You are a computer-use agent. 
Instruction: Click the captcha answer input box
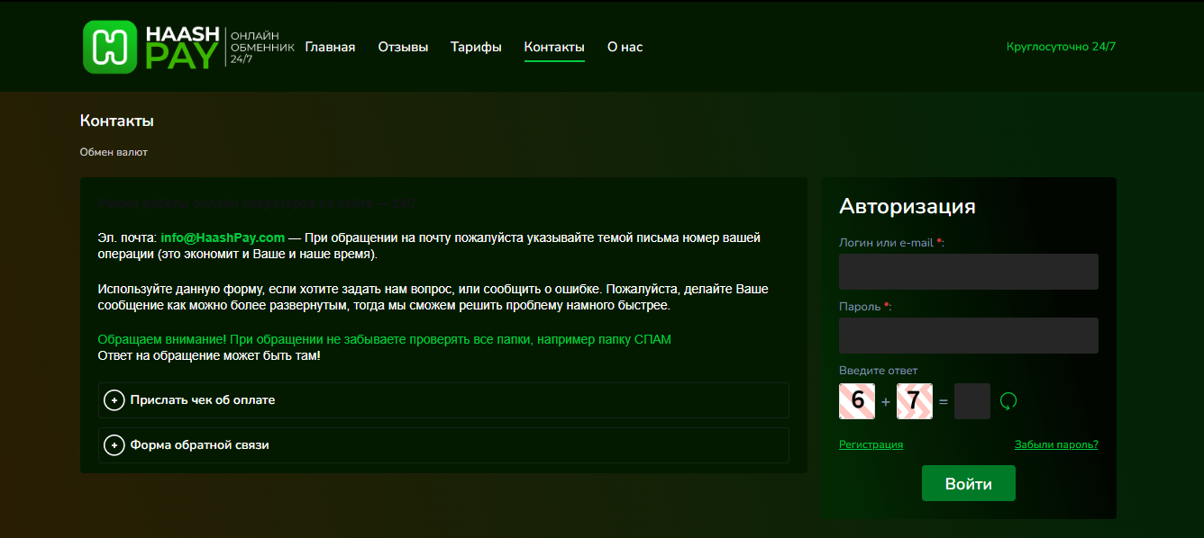pyautogui.click(x=972, y=401)
